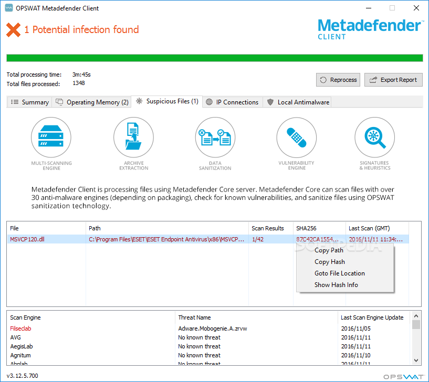Image resolution: width=429 pixels, height=382 pixels.
Task: Click Adware.Mobogenie.A.zrvw threat name
Action: [x=213, y=328]
